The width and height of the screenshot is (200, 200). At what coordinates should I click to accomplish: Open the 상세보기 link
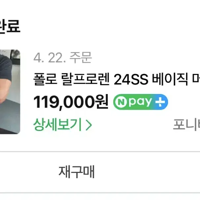pyautogui.click(x=62, y=125)
